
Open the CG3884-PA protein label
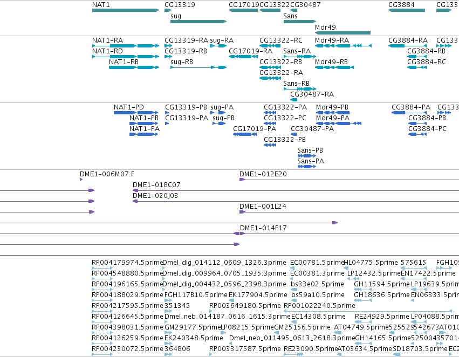411,107
